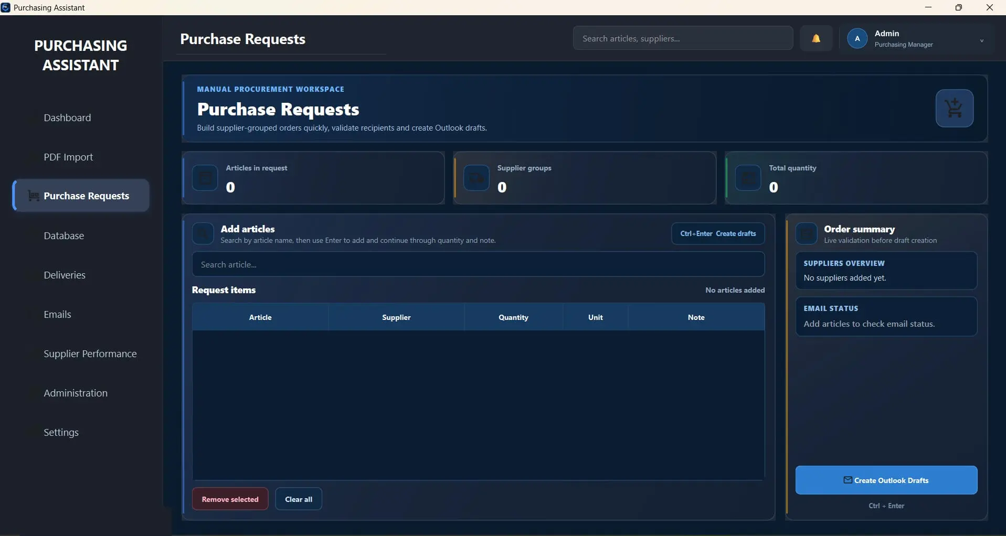1006x536 pixels.
Task: Click the Purchasing Assistant title bar app icon
Action: [5, 7]
